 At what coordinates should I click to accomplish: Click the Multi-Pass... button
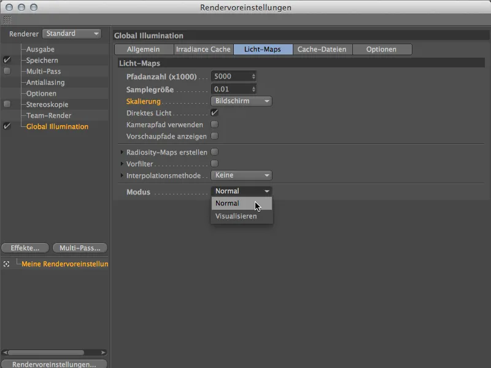click(80, 248)
